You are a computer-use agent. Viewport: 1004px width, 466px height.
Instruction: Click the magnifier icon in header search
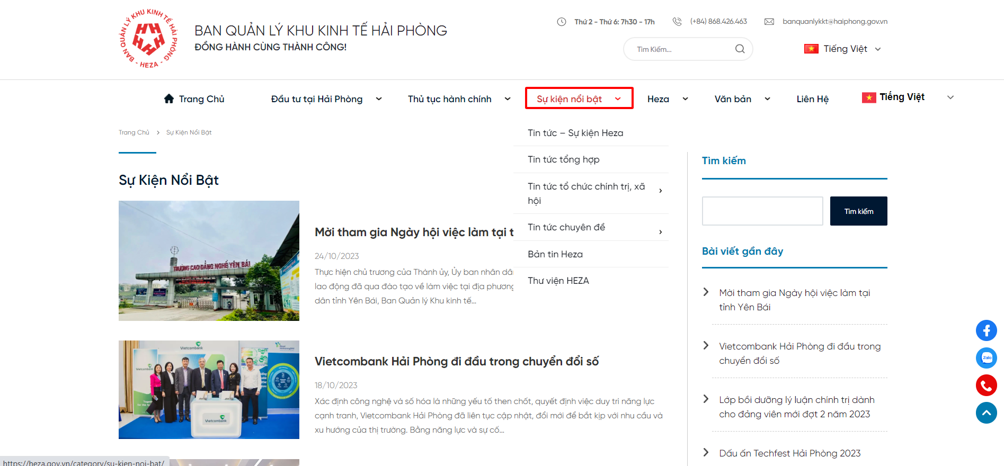[x=740, y=49]
